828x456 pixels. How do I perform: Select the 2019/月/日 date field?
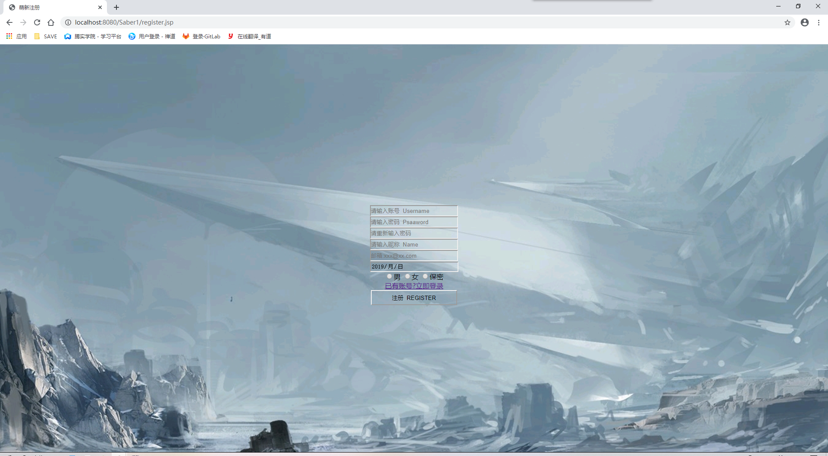coord(414,267)
